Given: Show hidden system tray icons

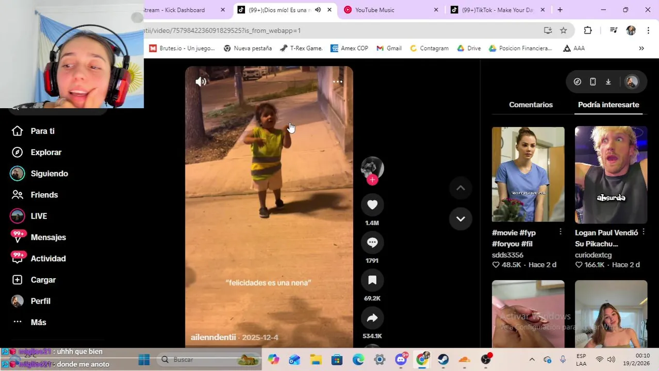Looking at the screenshot, I should tap(532, 360).
